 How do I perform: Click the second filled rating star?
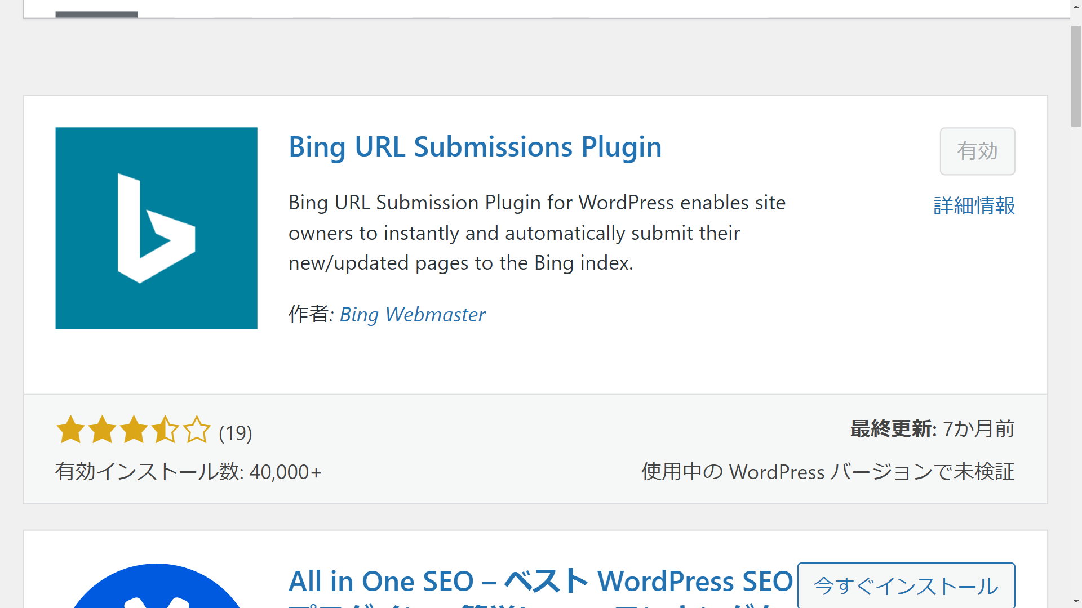(x=101, y=431)
